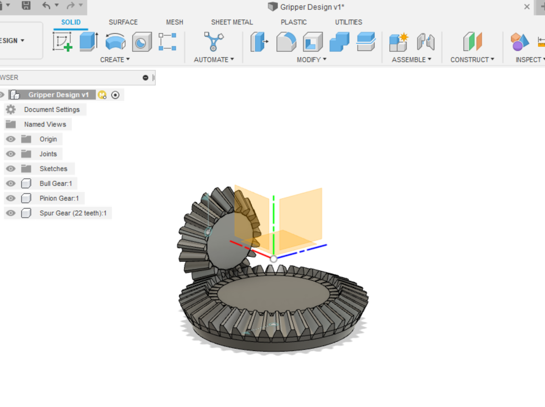This screenshot has width=545, height=407.
Task: Click the yellow M badge on Gripper Design
Action: click(x=102, y=95)
